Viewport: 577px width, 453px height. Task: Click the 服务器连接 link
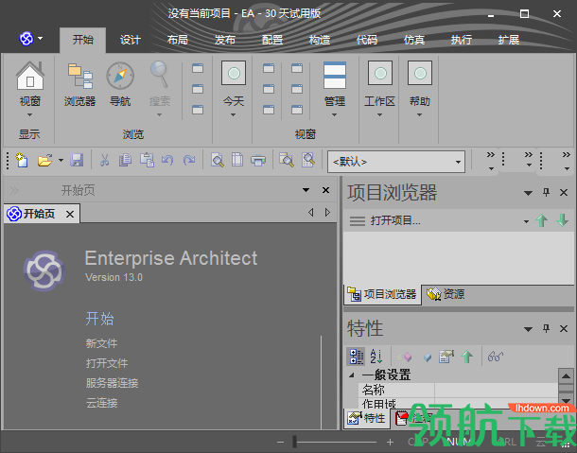tap(112, 383)
